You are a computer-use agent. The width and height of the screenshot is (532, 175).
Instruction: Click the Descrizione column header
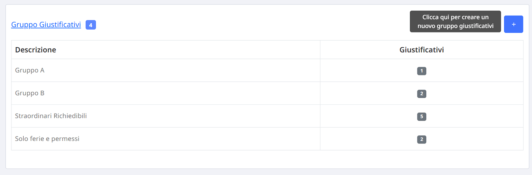coord(35,50)
